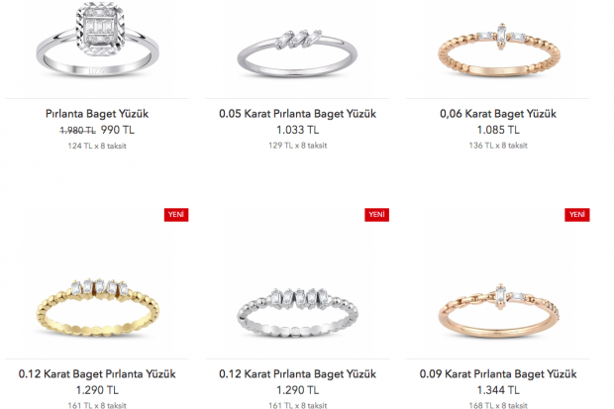Click the 1.344 TL price
The height and width of the screenshot is (409, 614).
pos(498,390)
